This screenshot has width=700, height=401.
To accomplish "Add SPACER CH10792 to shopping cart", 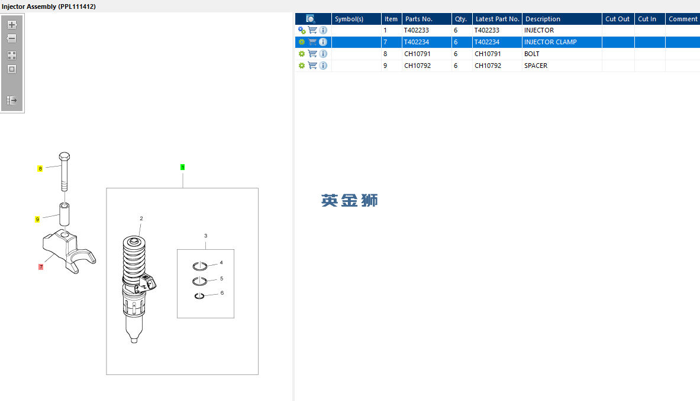I will pos(312,66).
